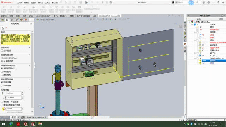226x127 pixels.
Task: Click the 130.00mm parameter field
Action: (x=13, y=98)
